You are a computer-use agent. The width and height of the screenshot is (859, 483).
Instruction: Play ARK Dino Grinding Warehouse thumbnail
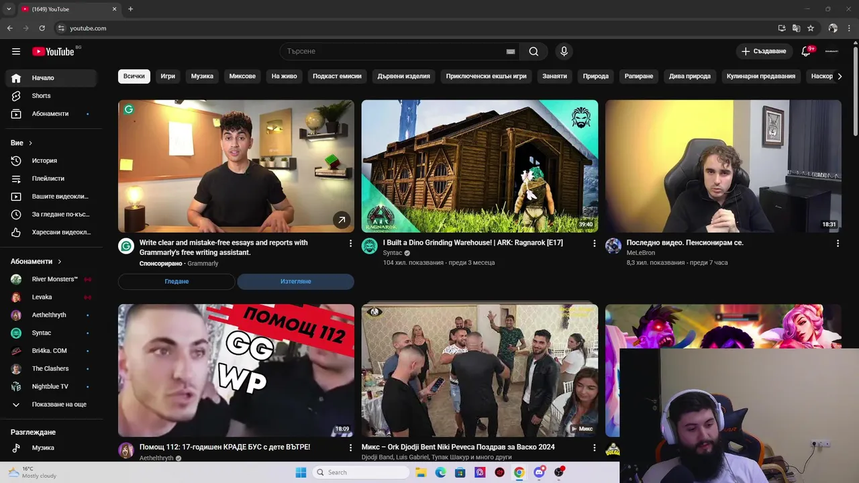pyautogui.click(x=480, y=166)
